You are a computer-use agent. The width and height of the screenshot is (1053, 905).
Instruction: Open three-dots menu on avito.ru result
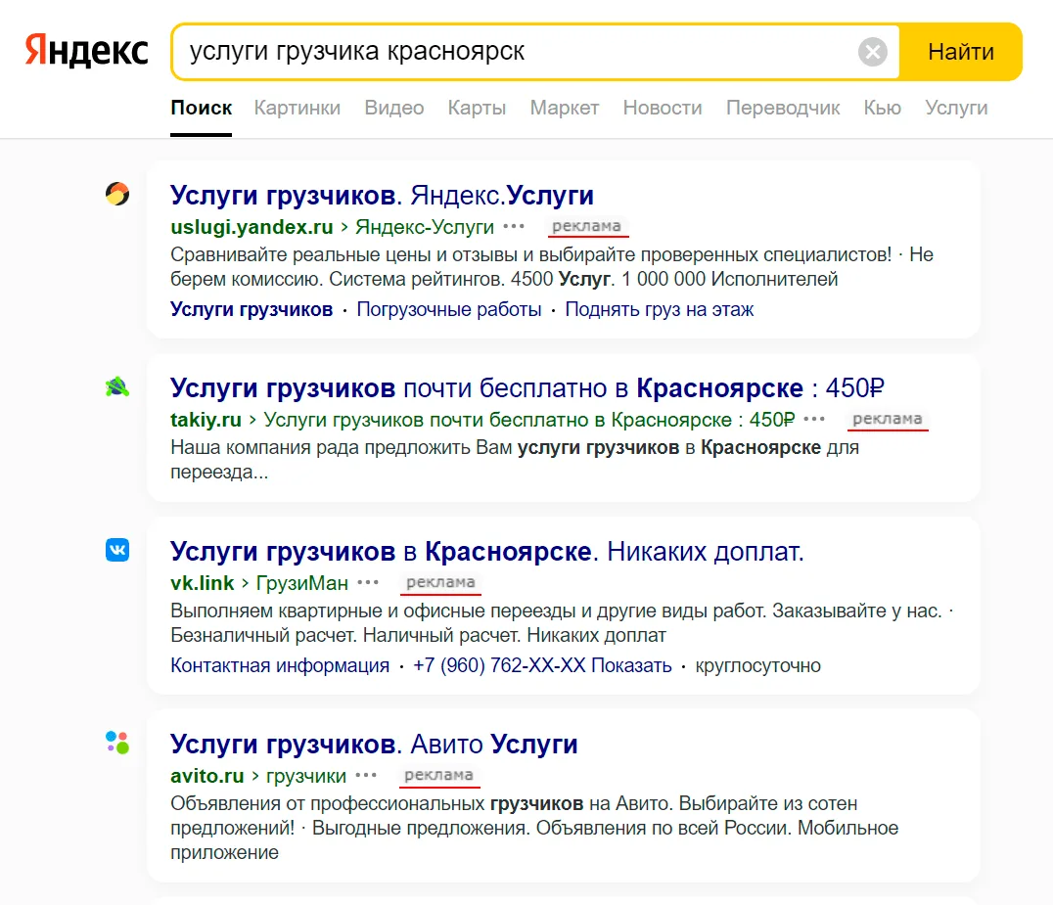point(366,775)
